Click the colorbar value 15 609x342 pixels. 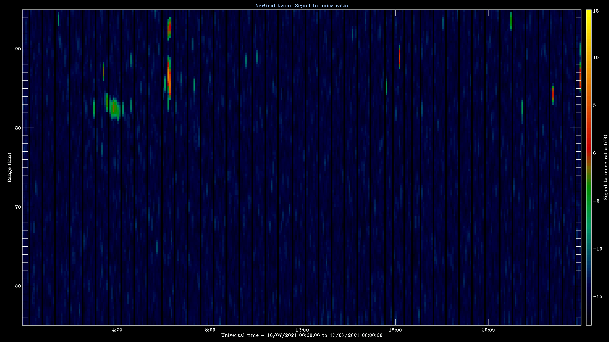(596, 11)
